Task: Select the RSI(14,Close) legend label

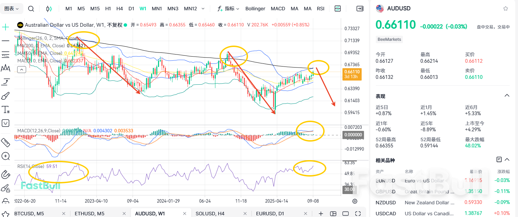Action: [31, 166]
